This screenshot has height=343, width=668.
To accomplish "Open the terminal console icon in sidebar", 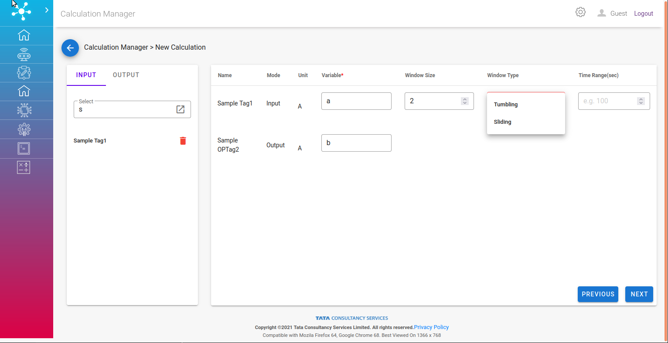I will tap(24, 148).
